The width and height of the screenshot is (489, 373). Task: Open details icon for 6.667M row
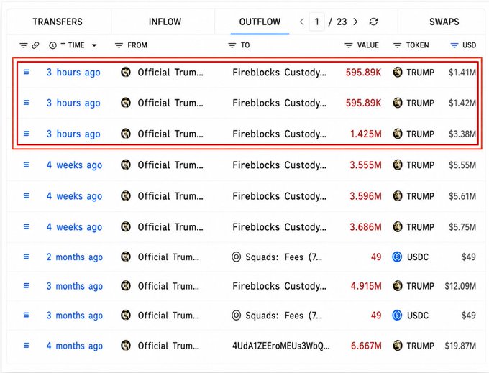[x=27, y=345]
